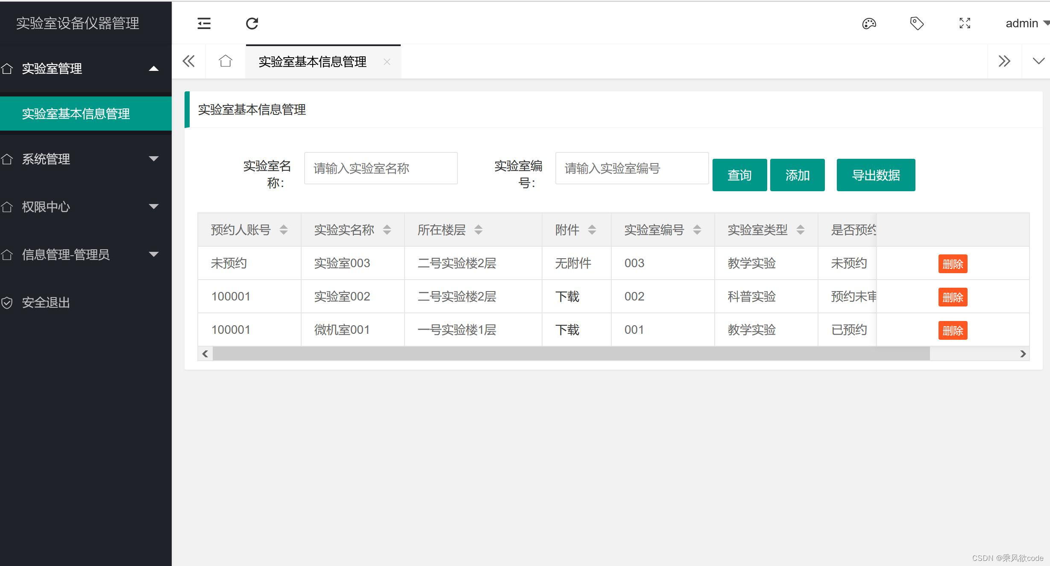Click the refresh page icon

(252, 23)
